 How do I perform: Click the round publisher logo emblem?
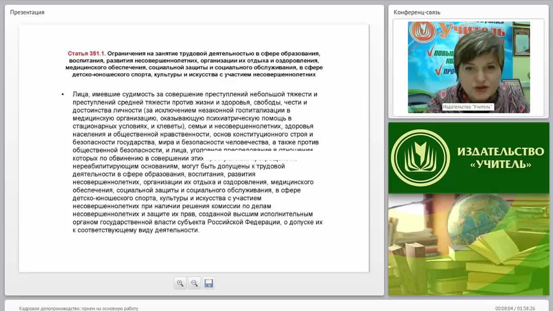point(420,158)
